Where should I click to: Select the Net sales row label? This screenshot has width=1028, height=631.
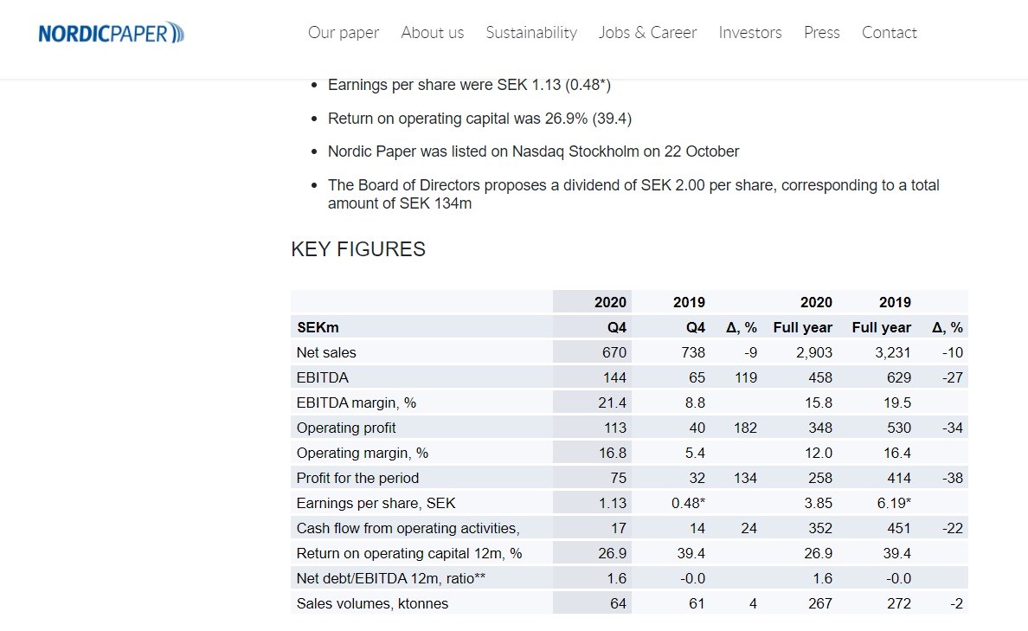[x=326, y=352]
